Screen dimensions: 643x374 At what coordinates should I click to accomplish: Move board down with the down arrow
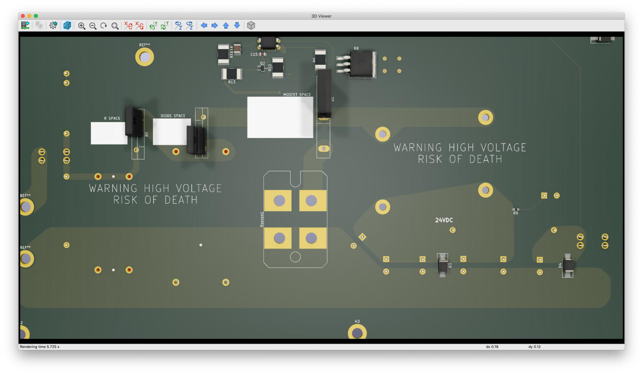pyautogui.click(x=237, y=25)
